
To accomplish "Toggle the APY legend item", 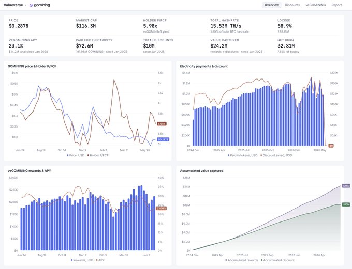I will pyautogui.click(x=100, y=260).
